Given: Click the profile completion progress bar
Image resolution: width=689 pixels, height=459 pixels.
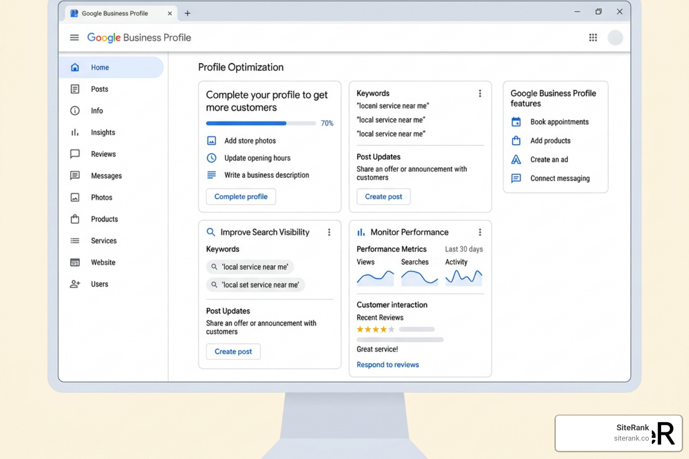Looking at the screenshot, I should tap(261, 123).
